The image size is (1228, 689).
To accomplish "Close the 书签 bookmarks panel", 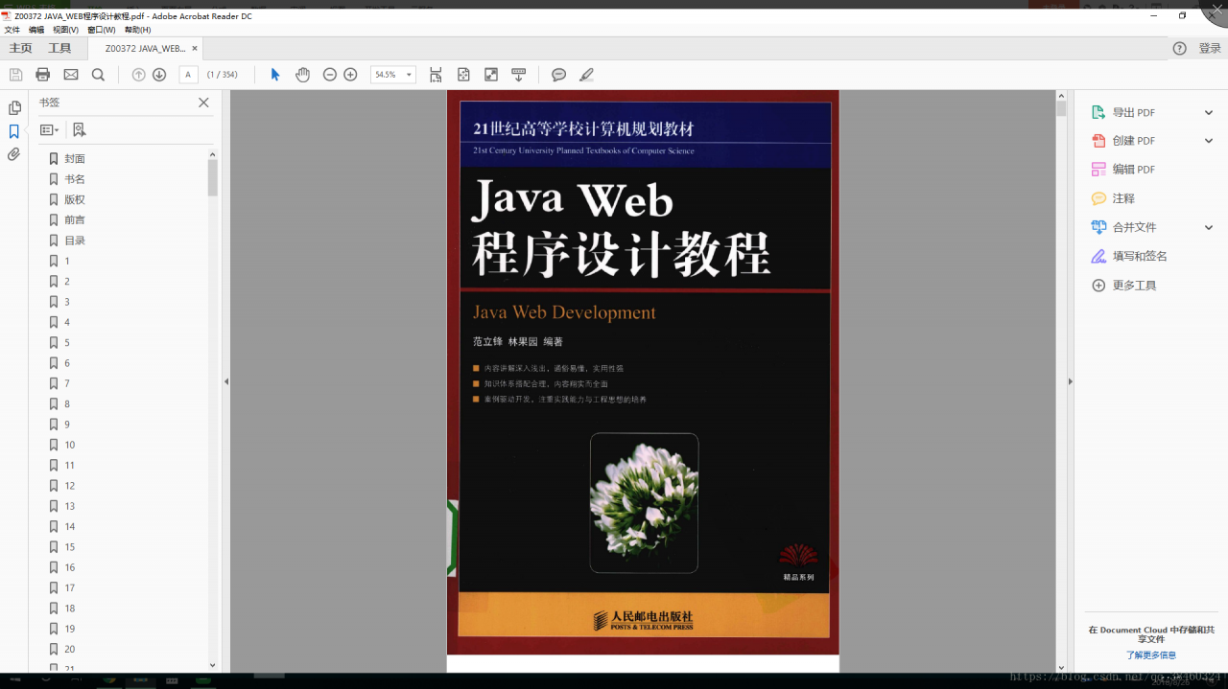I will 203,103.
